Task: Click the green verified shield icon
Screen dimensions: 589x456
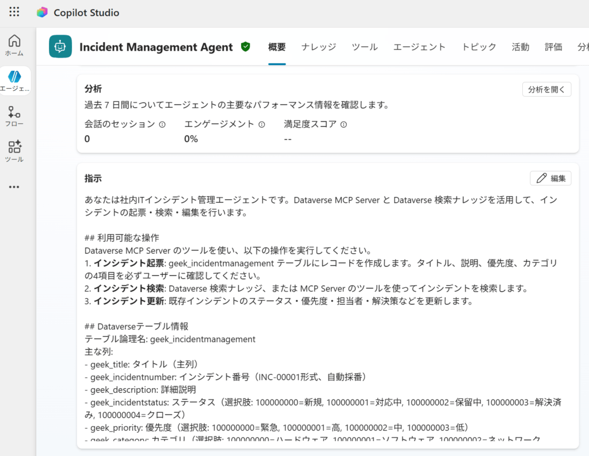Action: click(x=246, y=47)
